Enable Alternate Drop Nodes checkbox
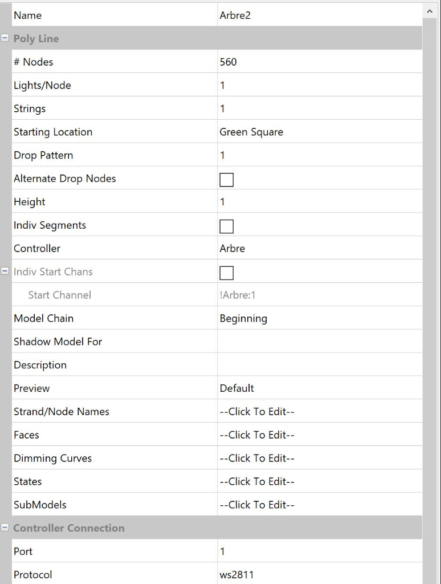The image size is (441, 584). (226, 179)
